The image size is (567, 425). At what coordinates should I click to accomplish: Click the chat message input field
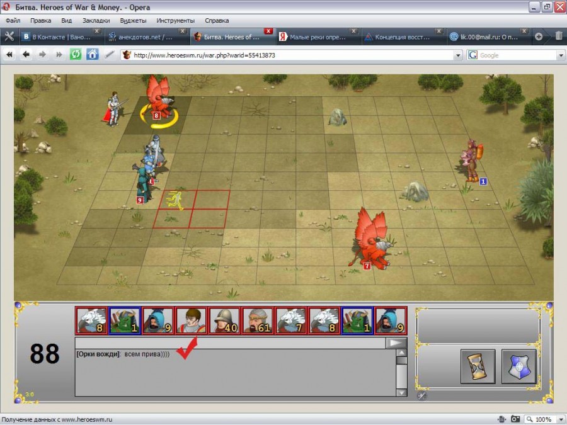click(230, 343)
